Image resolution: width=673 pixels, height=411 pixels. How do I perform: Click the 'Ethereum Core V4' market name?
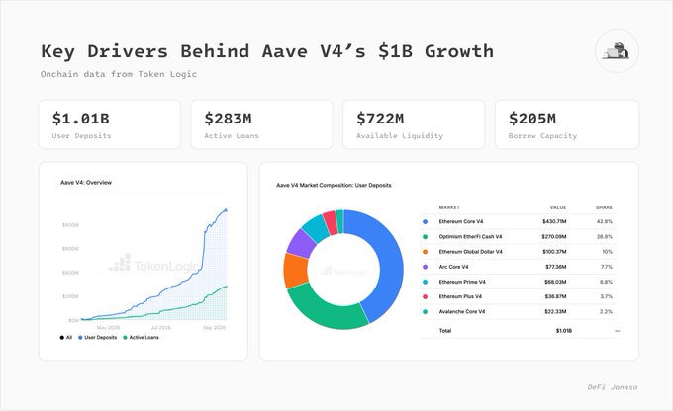click(x=461, y=222)
